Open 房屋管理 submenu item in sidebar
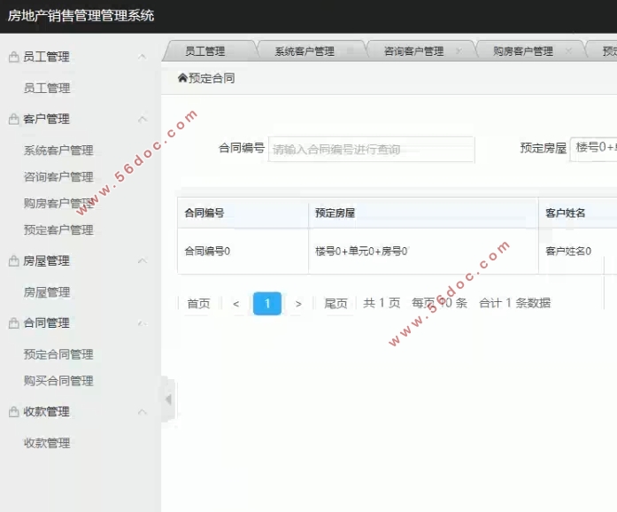The image size is (617, 512). (47, 292)
